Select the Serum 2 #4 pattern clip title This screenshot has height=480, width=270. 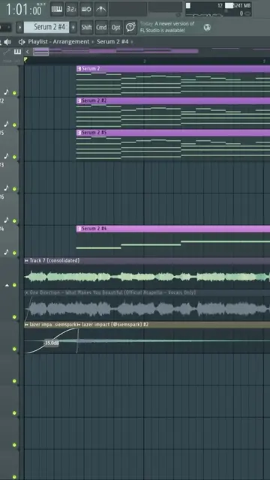(94, 228)
